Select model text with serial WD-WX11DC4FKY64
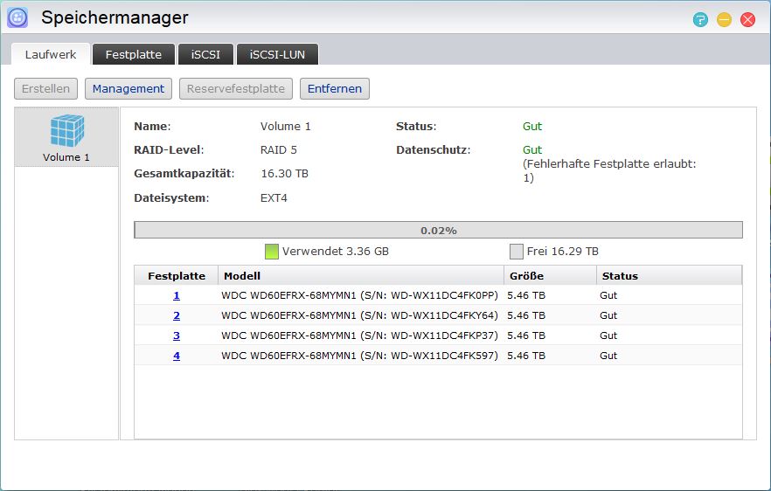 point(359,315)
